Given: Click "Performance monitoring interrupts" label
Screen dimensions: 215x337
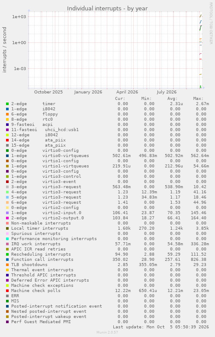Looking at the screenshot, I should click(x=54, y=239).
